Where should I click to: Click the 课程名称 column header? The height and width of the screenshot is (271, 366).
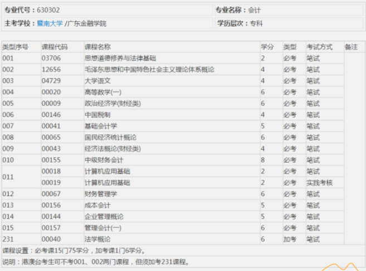(97, 47)
